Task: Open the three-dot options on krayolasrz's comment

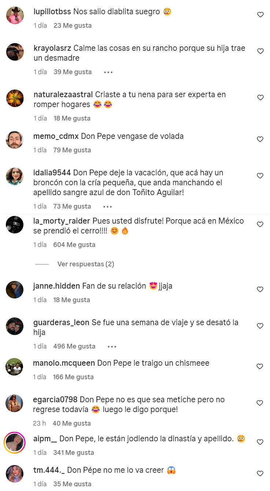Action: [x=108, y=72]
